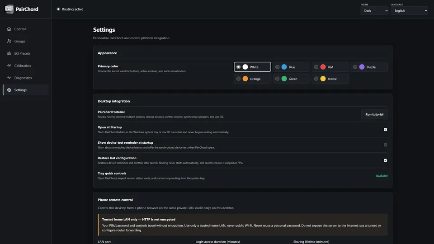Enable Show device-test reminder at startup checkbox
Viewport: 434px width, 244px height.
click(x=386, y=145)
